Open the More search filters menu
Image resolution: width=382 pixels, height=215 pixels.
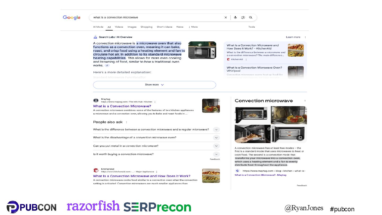[193, 27]
